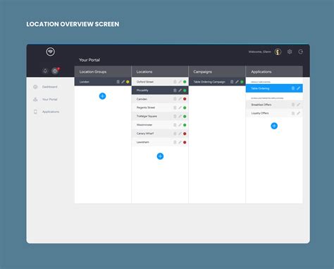Select the Piccadilly location row
334x269 pixels.
160,90
